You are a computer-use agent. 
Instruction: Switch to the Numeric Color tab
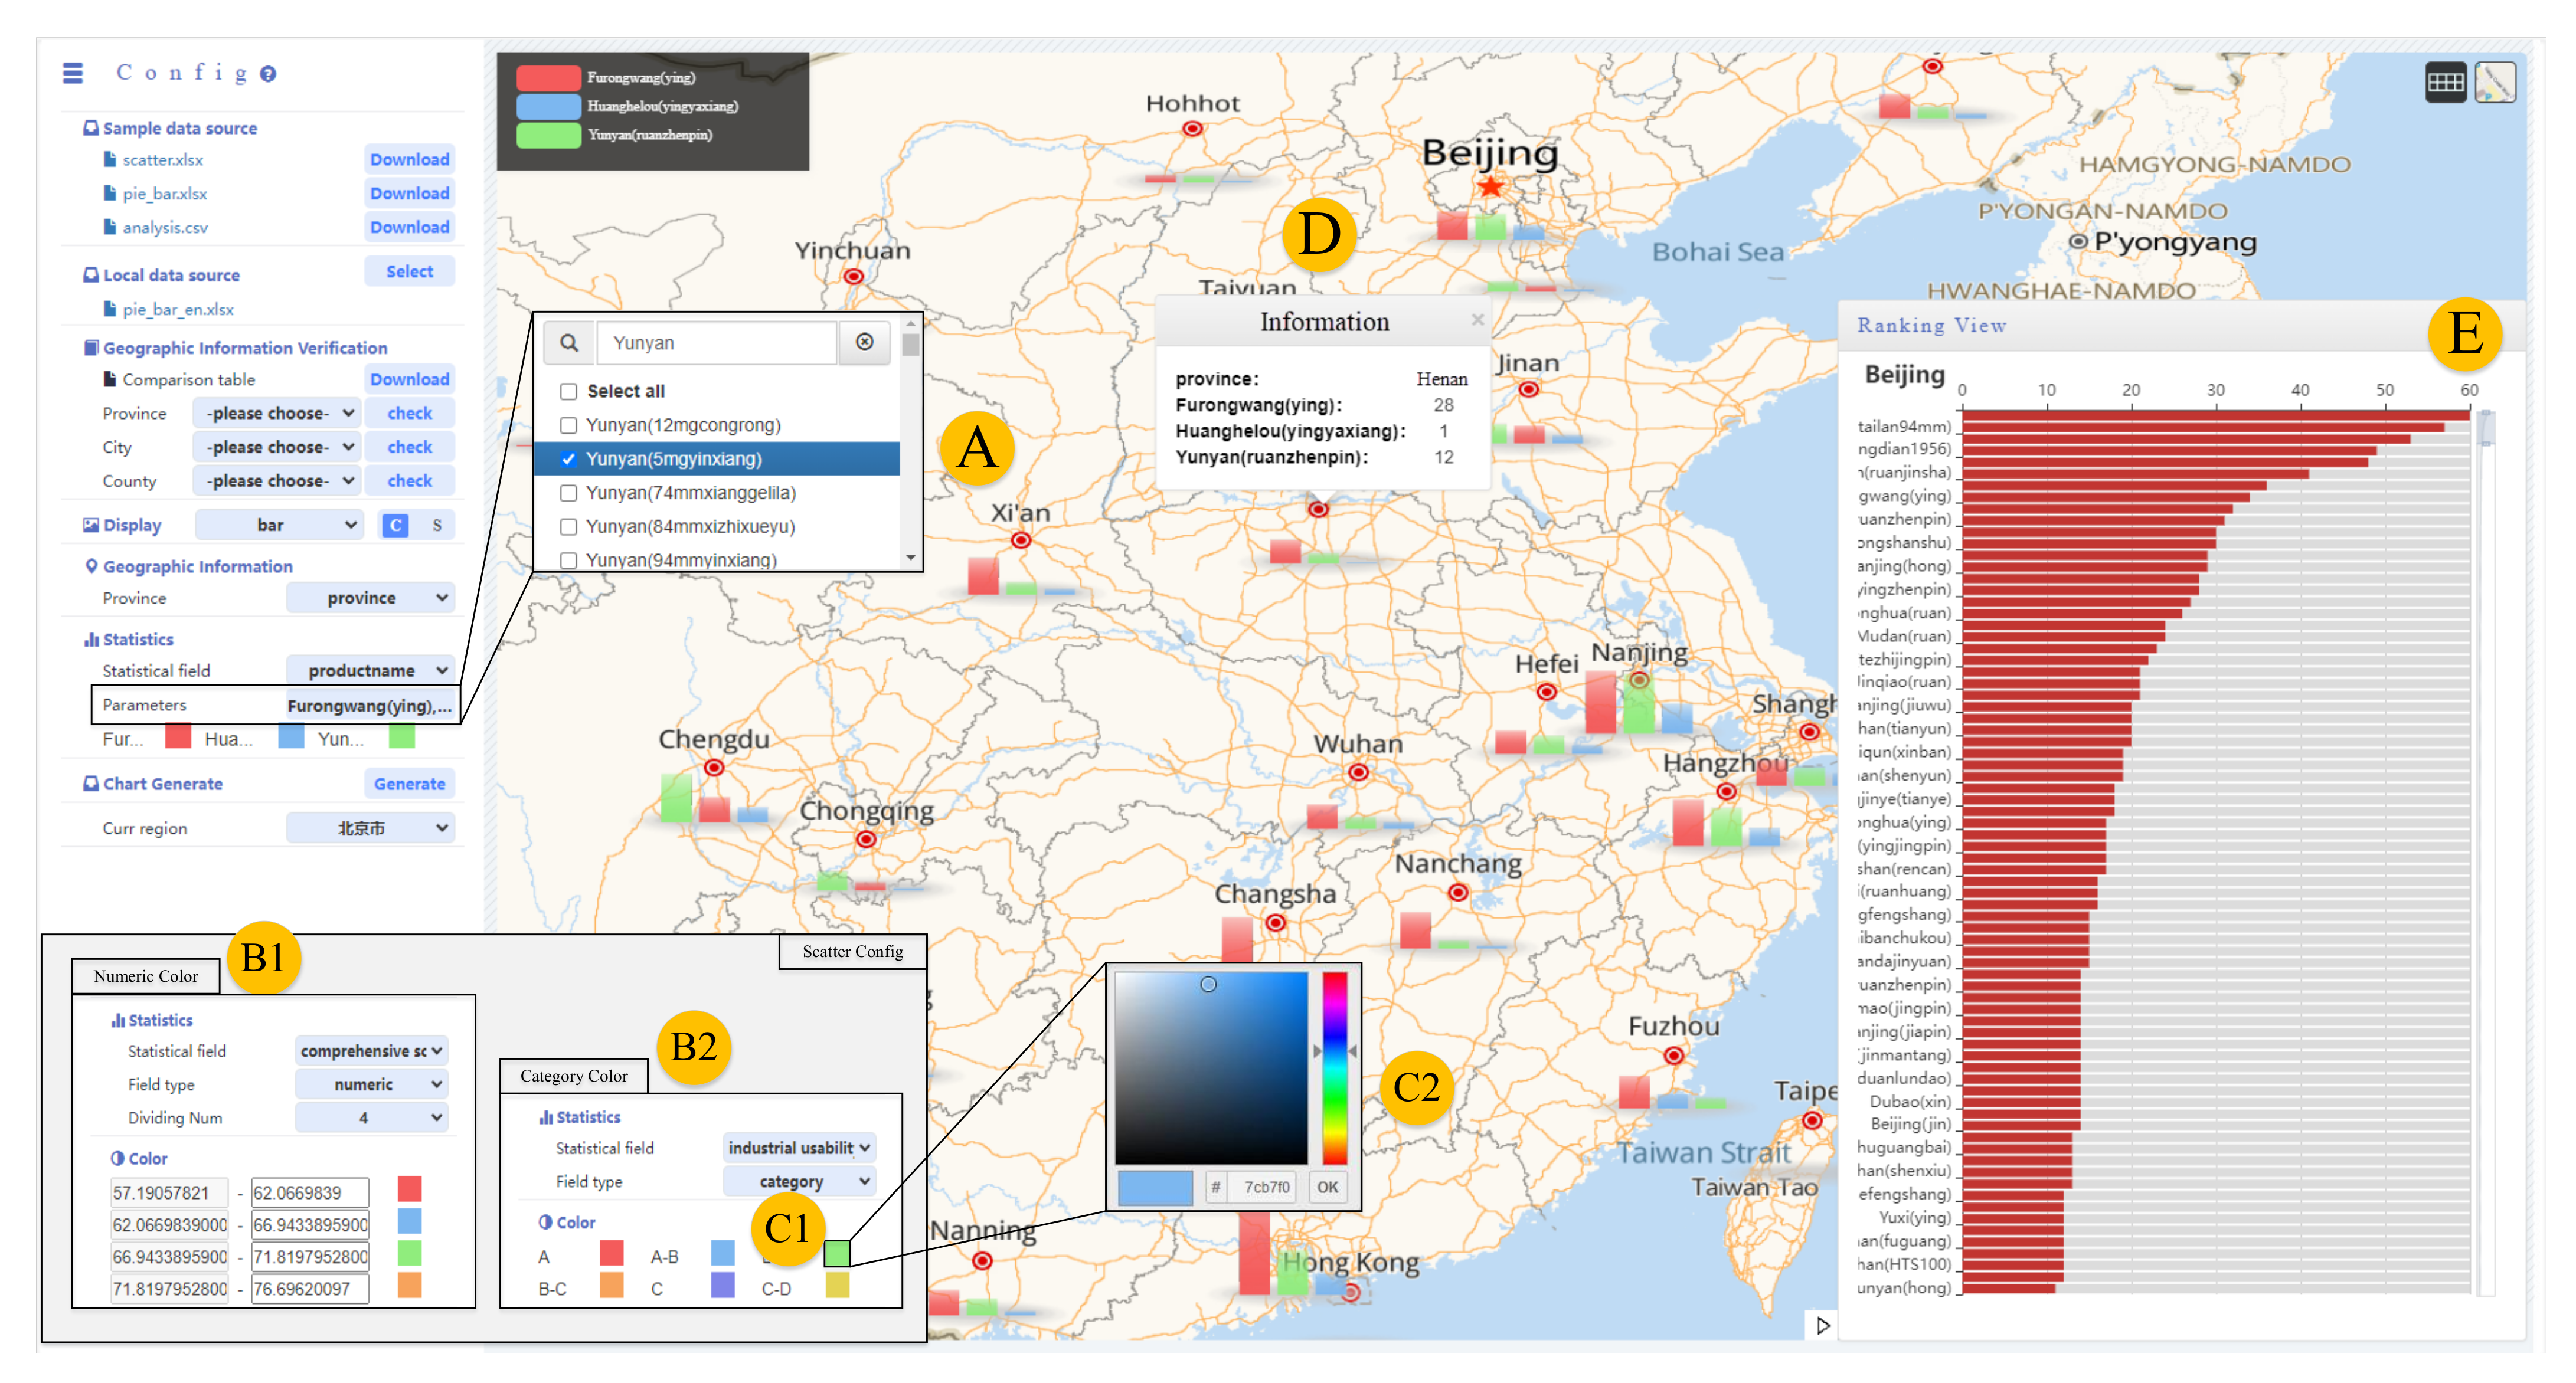pos(146,976)
